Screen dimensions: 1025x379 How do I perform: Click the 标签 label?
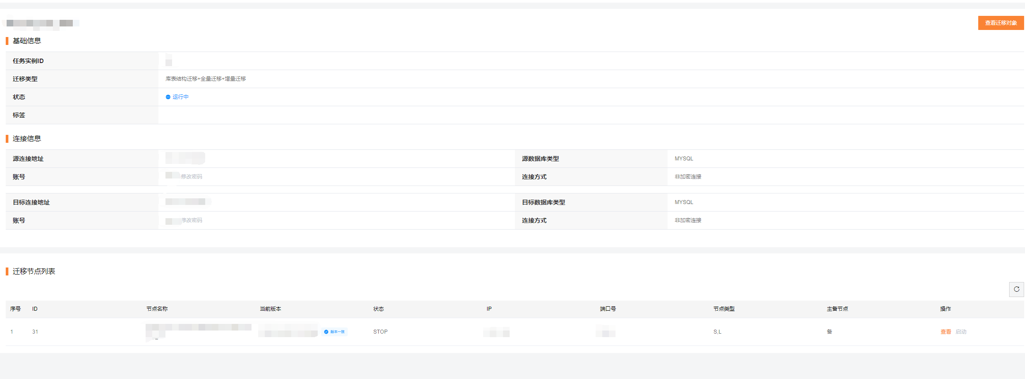(19, 115)
